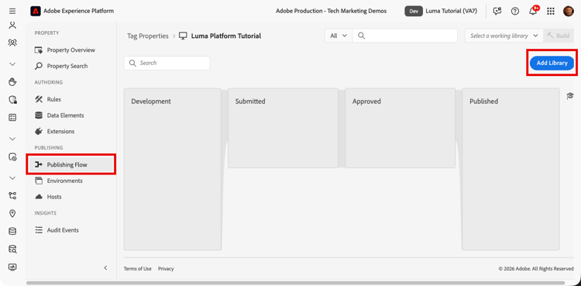581x286 pixels.
Task: Click the Approved column header
Action: click(x=366, y=102)
